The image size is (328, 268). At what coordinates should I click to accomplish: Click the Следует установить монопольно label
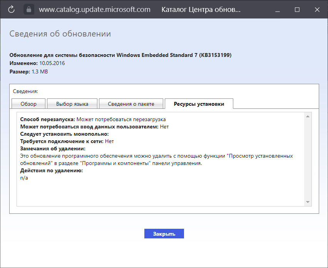[64, 134]
